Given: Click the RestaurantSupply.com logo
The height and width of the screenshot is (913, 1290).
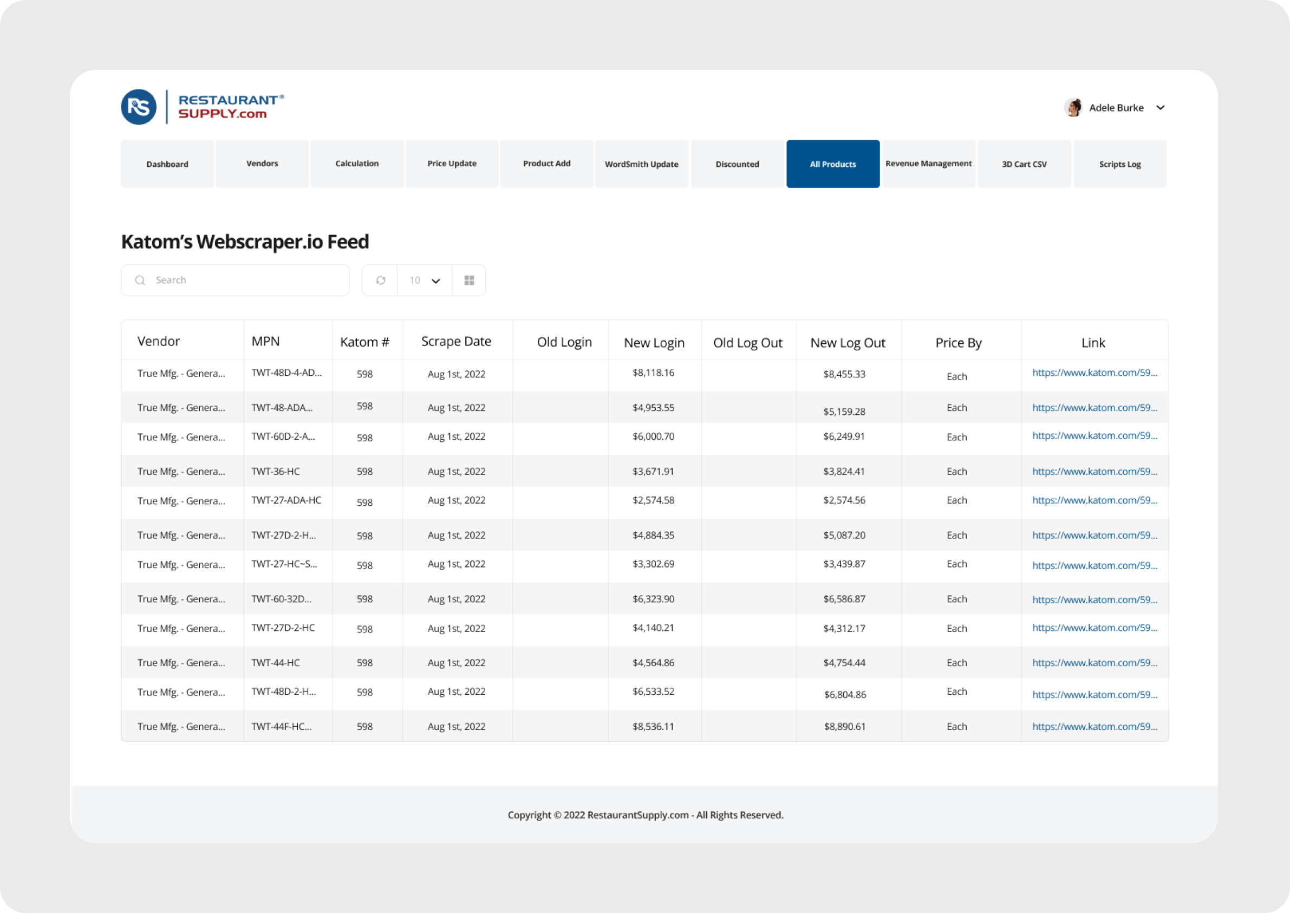Looking at the screenshot, I should pos(203,107).
